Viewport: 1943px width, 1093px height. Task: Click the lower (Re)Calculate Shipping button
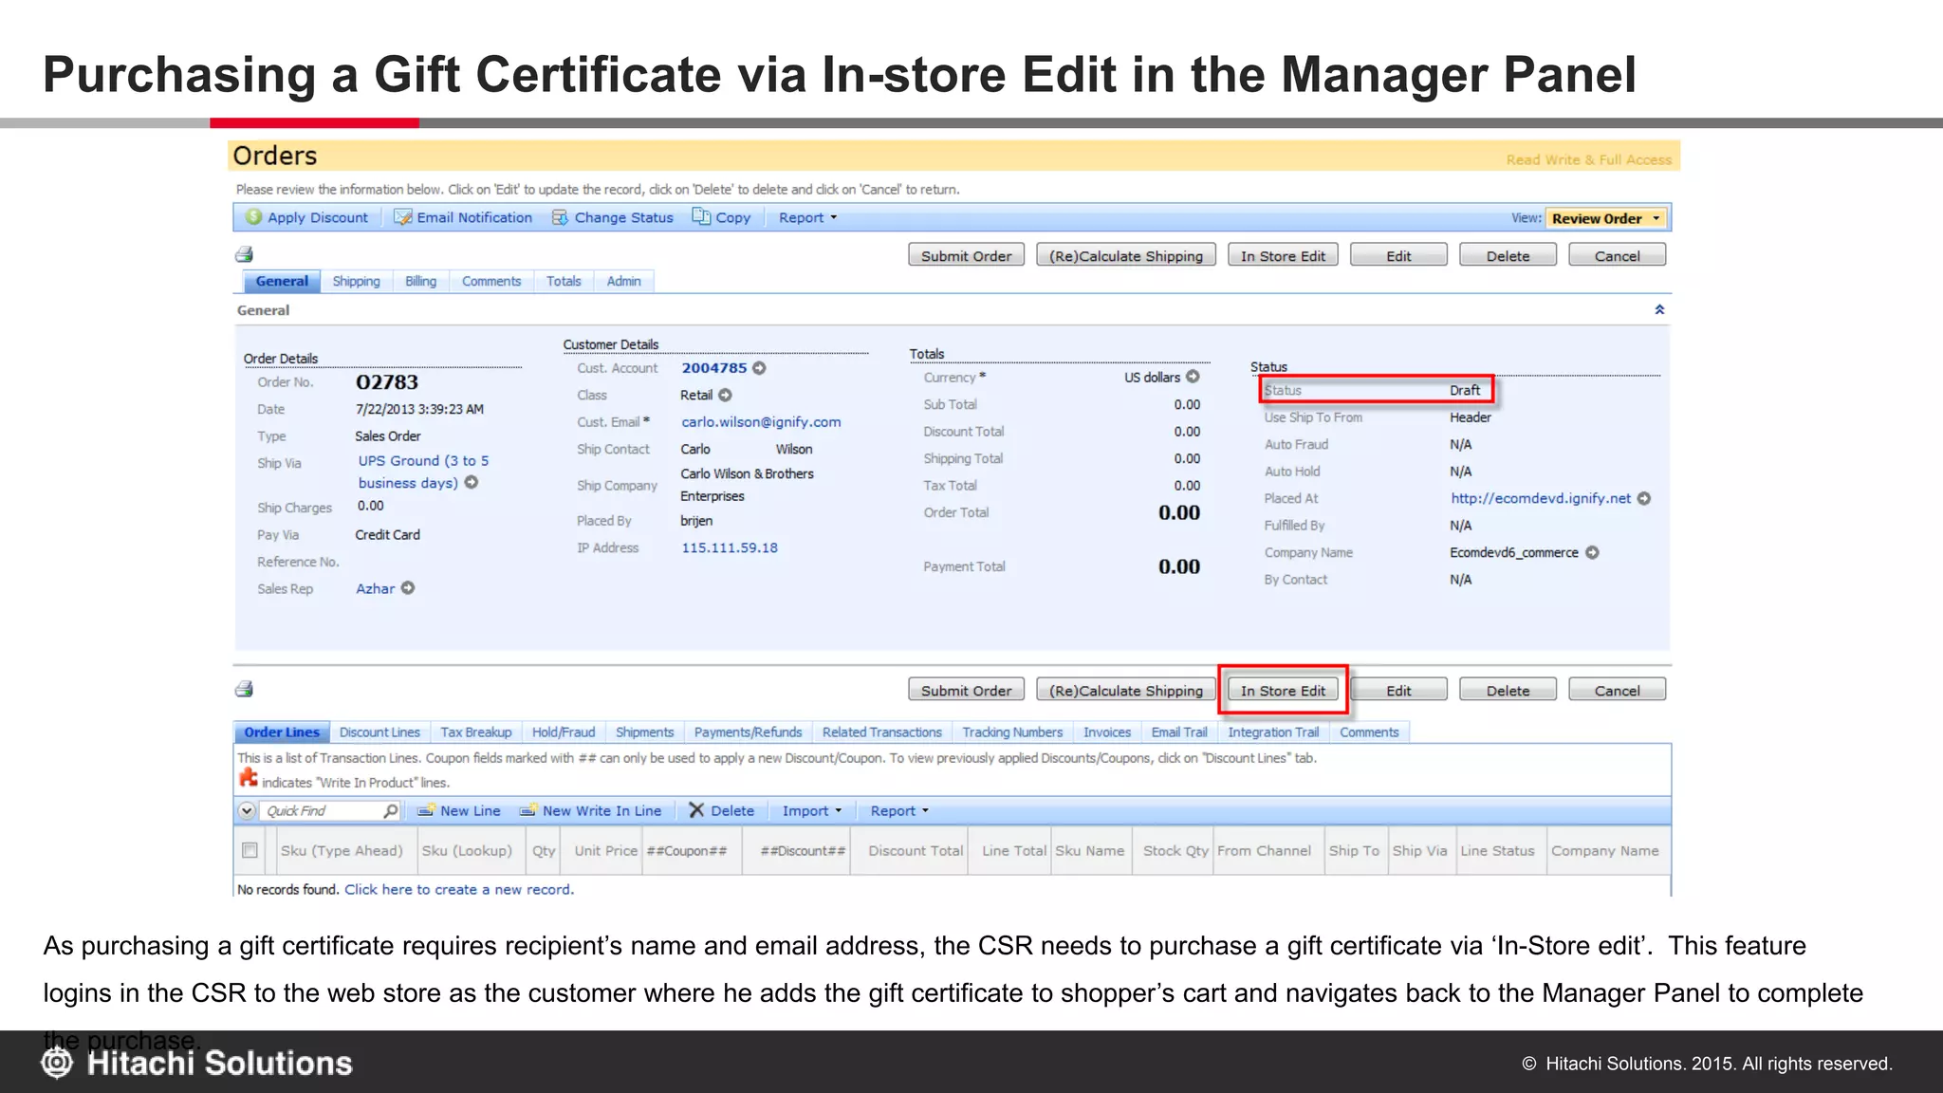click(1125, 690)
